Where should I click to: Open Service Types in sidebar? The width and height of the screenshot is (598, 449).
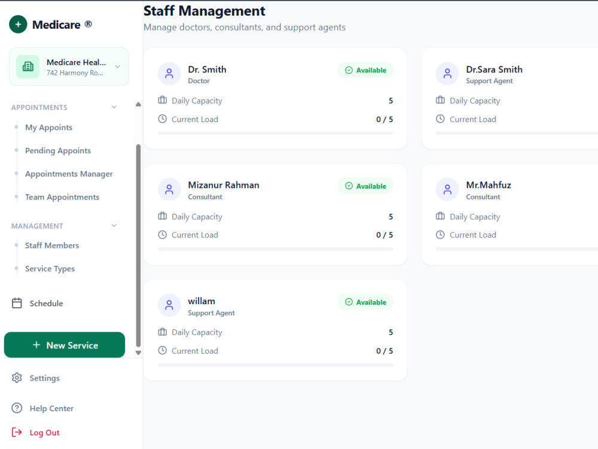click(50, 269)
